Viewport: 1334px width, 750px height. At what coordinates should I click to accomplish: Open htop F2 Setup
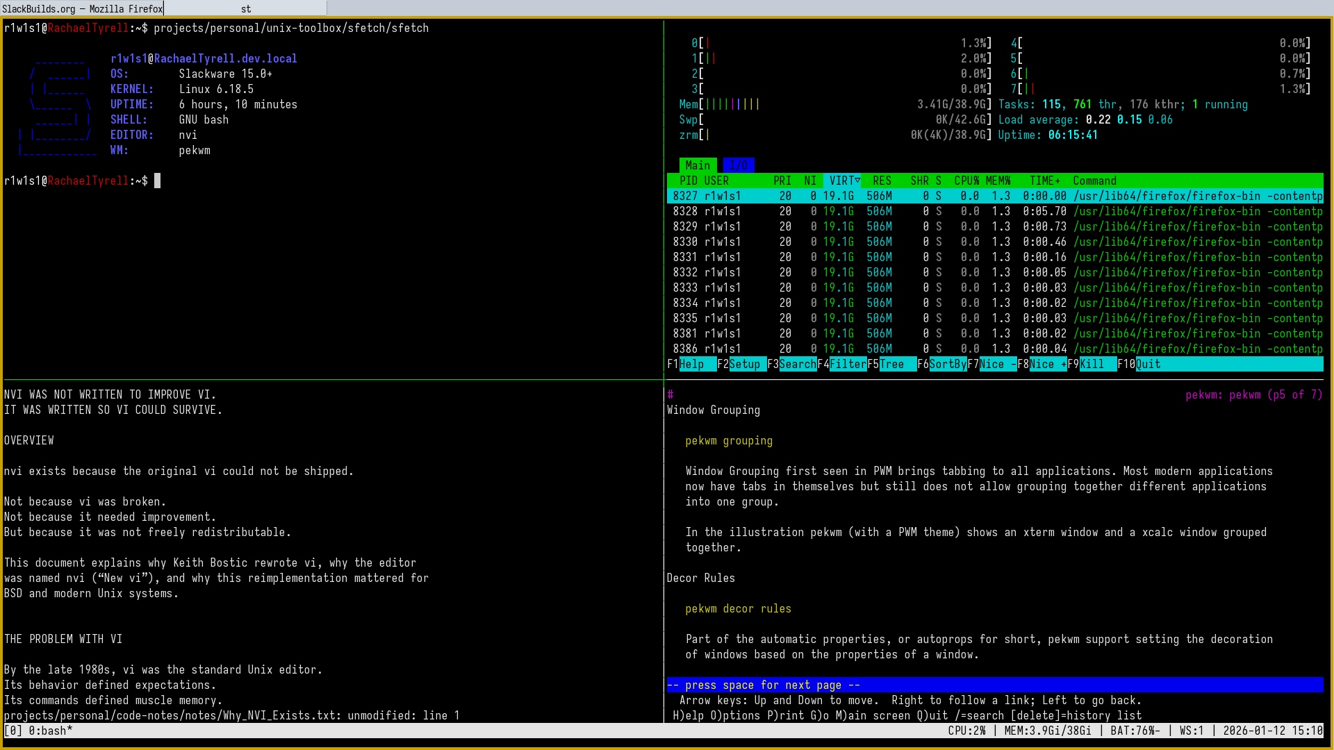click(x=744, y=364)
